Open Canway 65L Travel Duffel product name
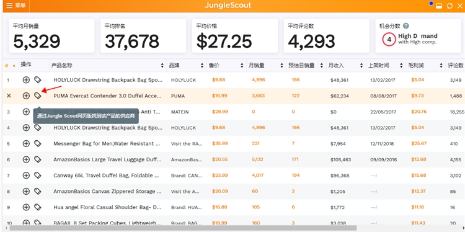Image resolution: width=465 pixels, height=232 pixels. 108,176
